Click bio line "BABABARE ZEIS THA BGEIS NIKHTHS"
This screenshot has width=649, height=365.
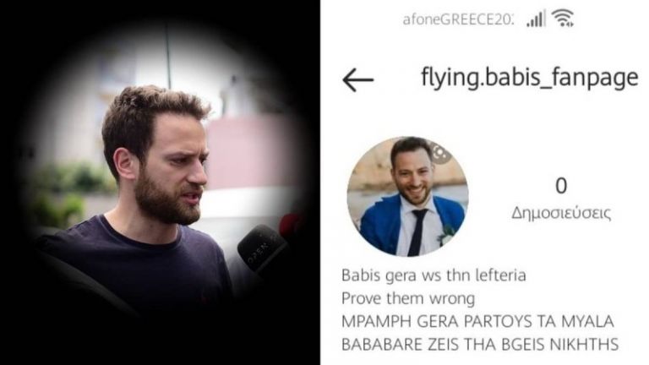click(480, 345)
